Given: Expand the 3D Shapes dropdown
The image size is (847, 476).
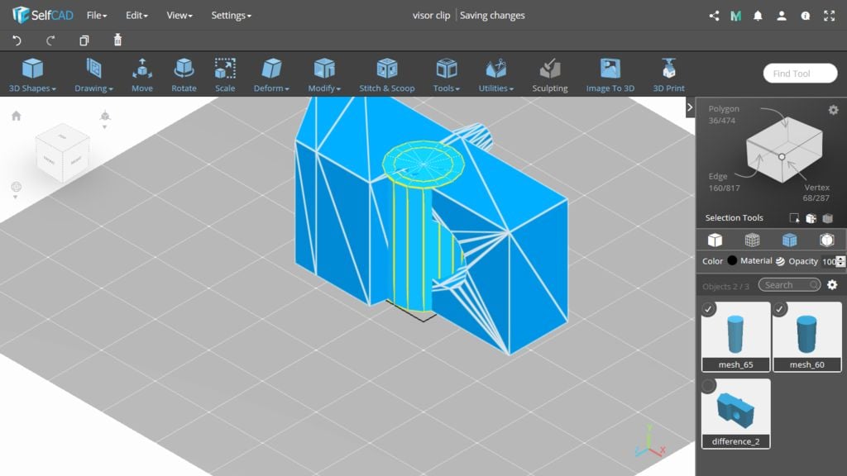Looking at the screenshot, I should (32, 74).
